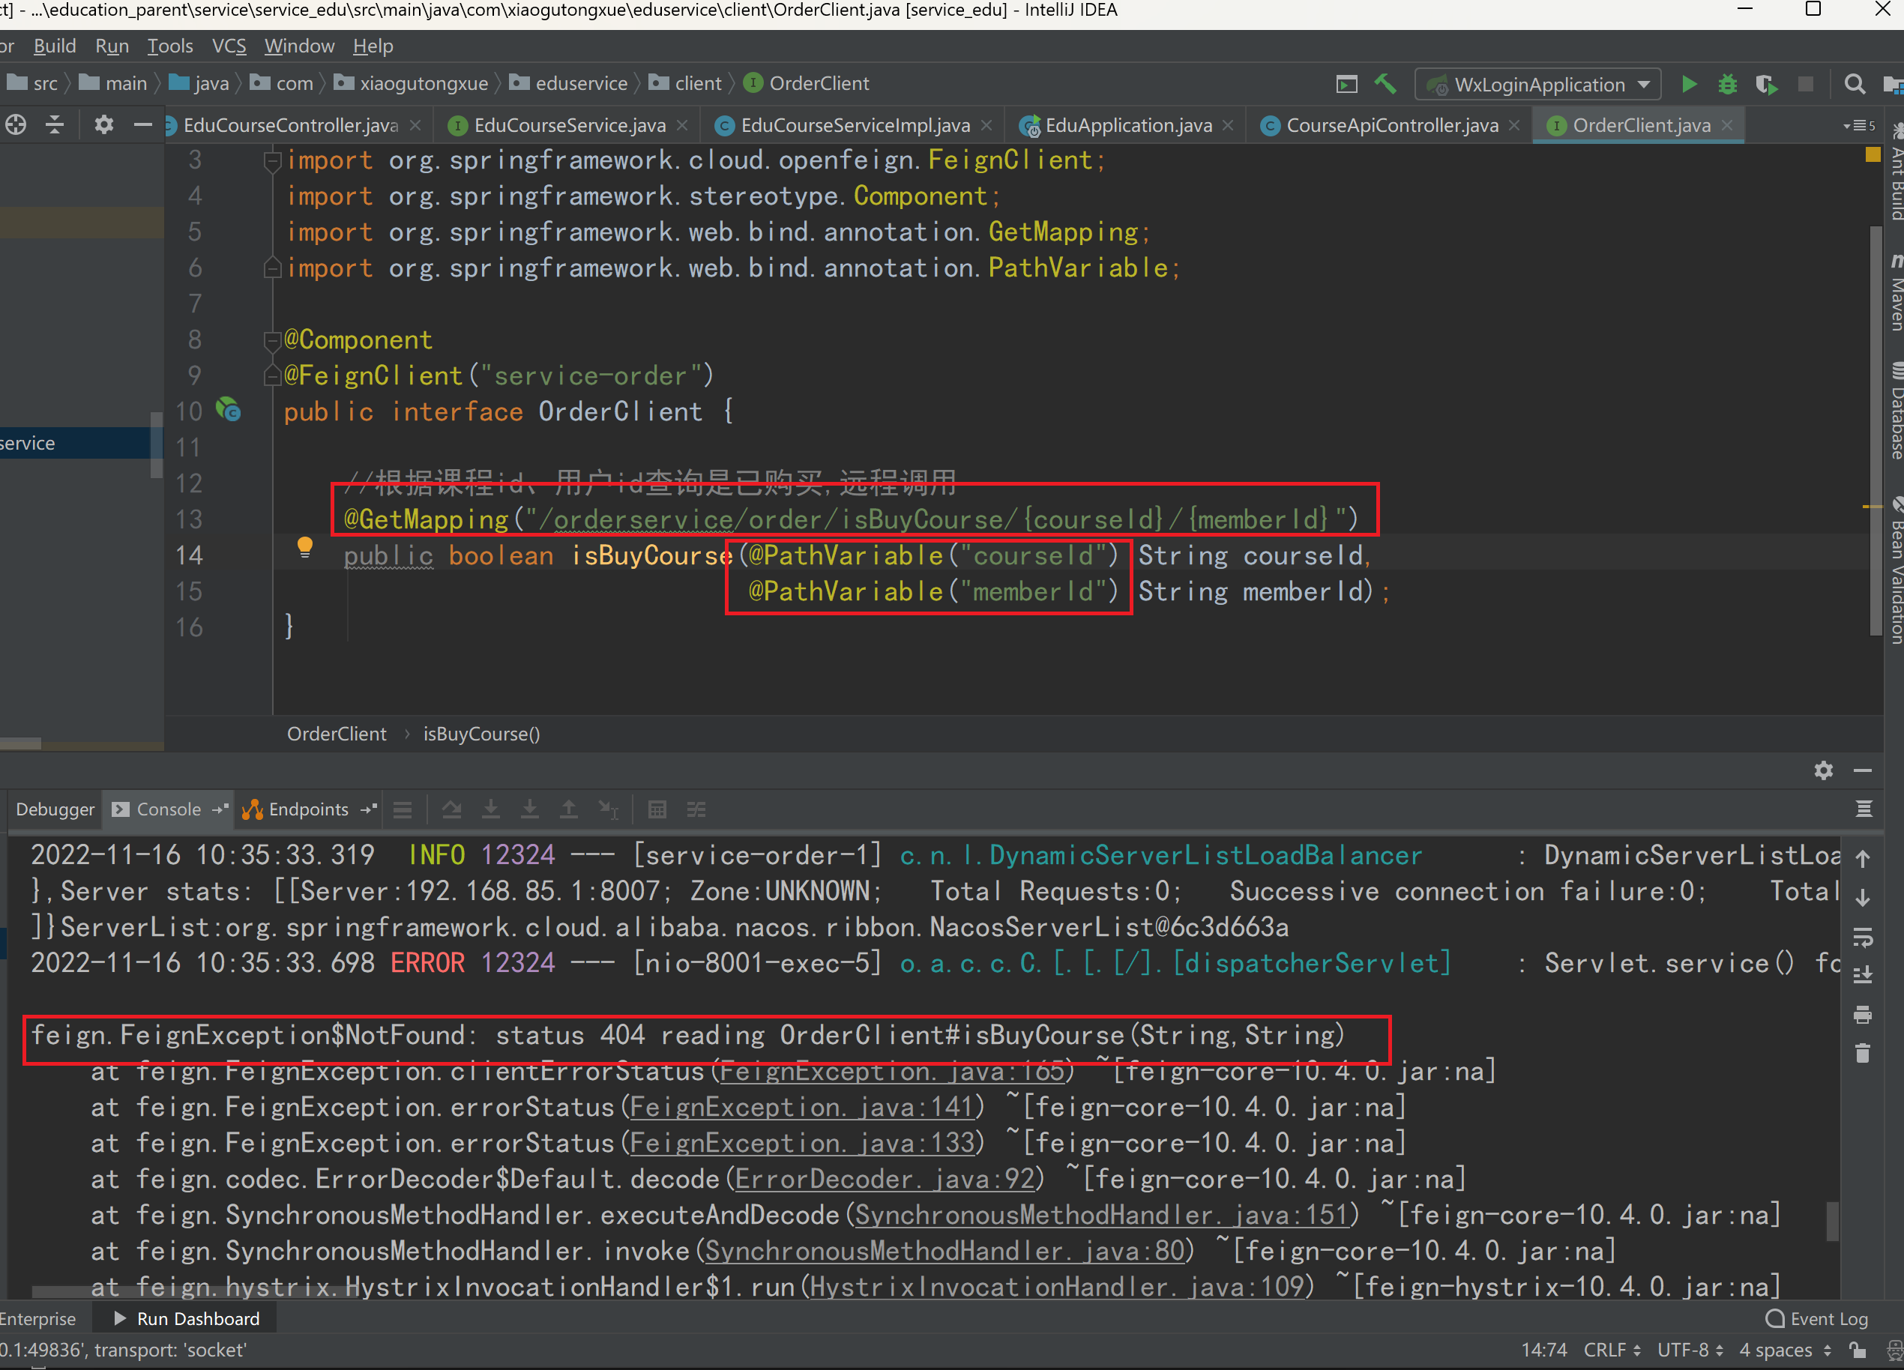Close the EduCourseService.java tab
This screenshot has width=1904, height=1370.
pos(681,125)
